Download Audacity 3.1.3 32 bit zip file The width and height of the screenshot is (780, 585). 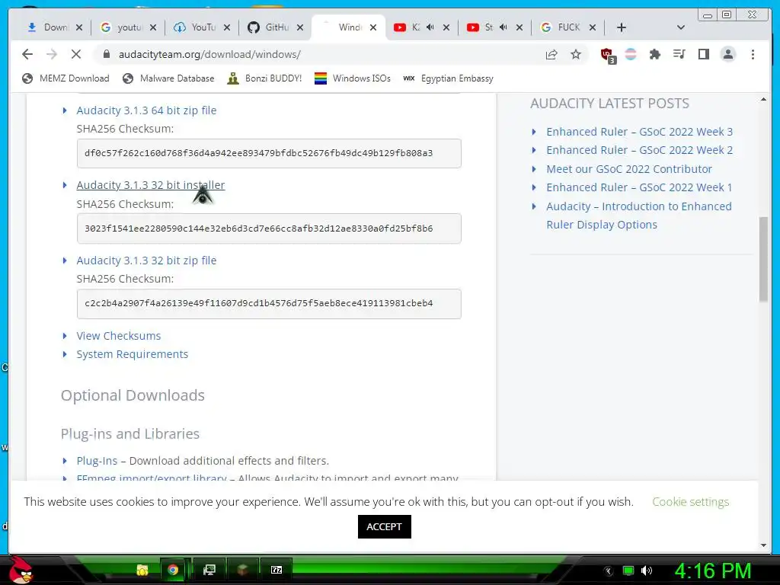click(146, 261)
